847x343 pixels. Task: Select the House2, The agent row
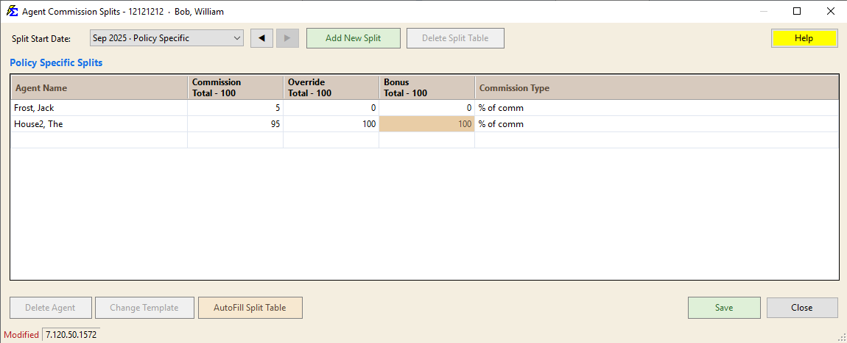tap(424, 124)
